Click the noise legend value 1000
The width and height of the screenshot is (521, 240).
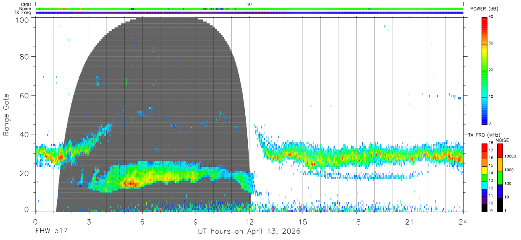coord(509,170)
